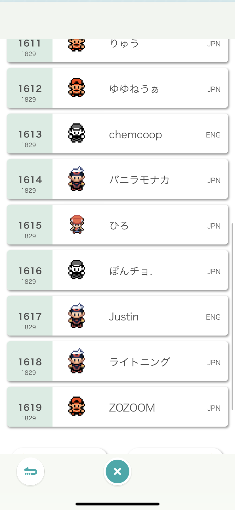Screen dimensions: 235x510
Task: Tap the back arrow button
Action: [31, 472]
